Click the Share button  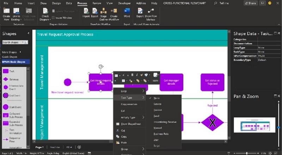click(x=250, y=3)
